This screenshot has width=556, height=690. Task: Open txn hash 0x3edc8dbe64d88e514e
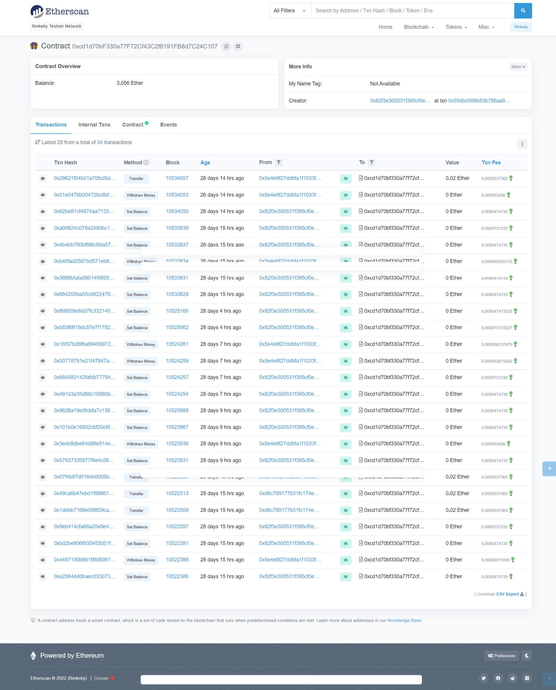[84, 444]
